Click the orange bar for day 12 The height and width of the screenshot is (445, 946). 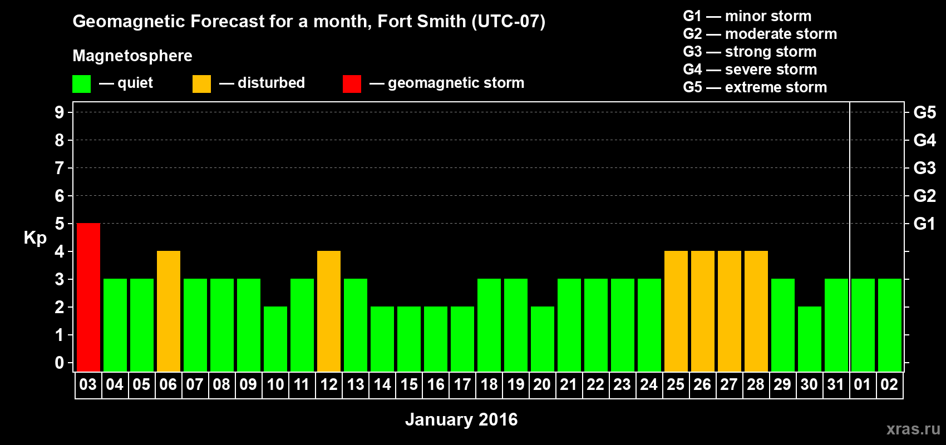click(x=329, y=311)
